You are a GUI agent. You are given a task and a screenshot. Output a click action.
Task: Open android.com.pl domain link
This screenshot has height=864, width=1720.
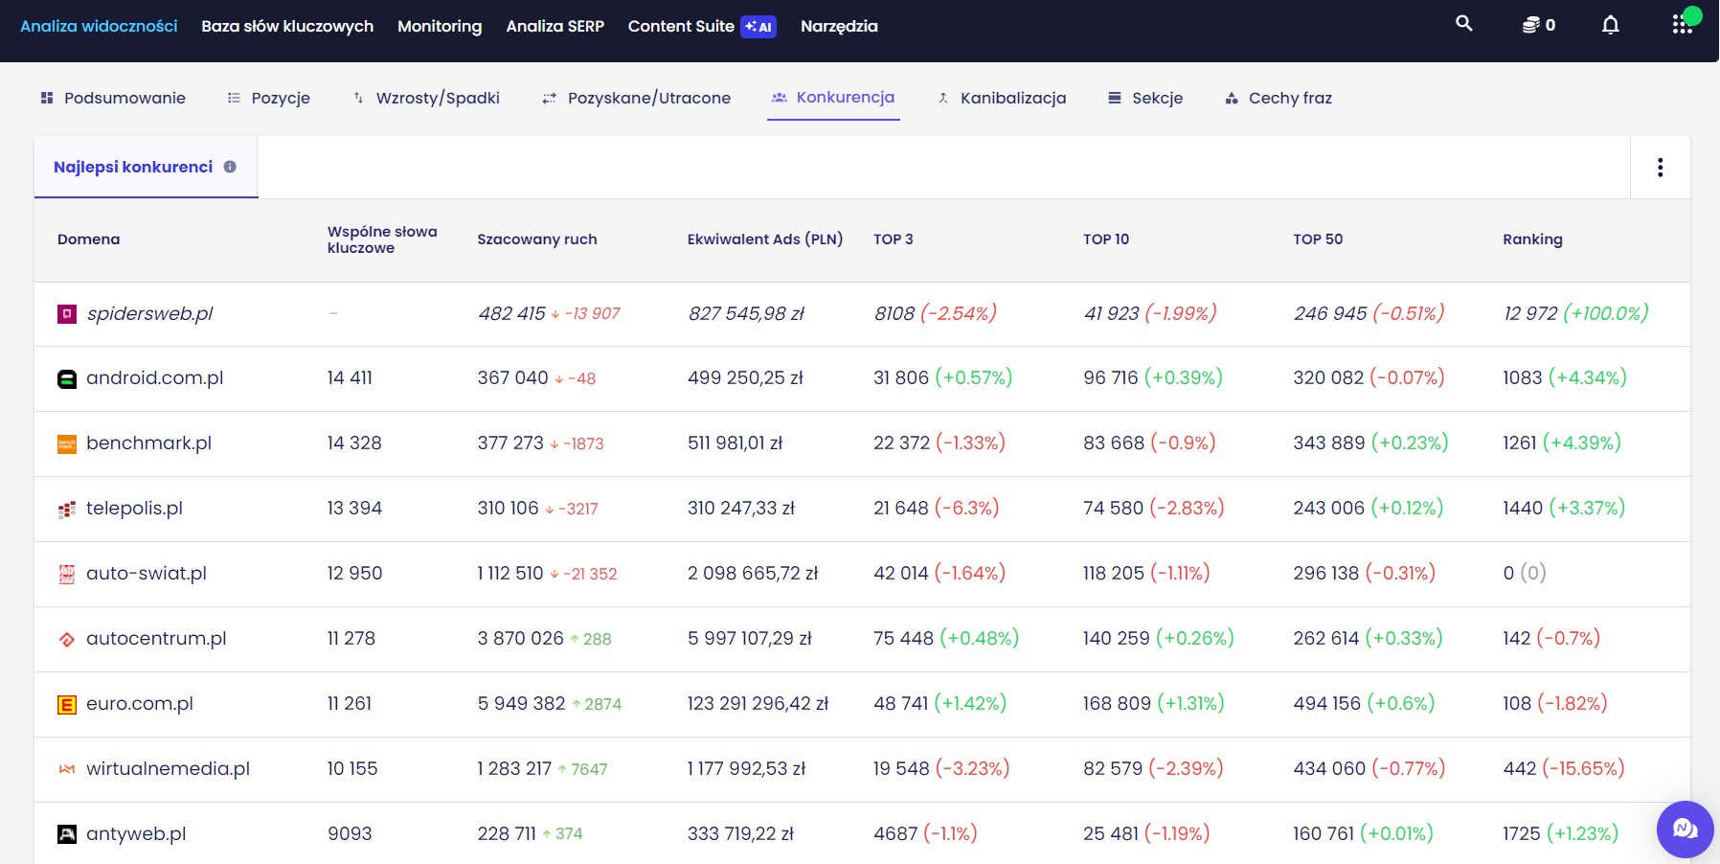pyautogui.click(x=154, y=378)
